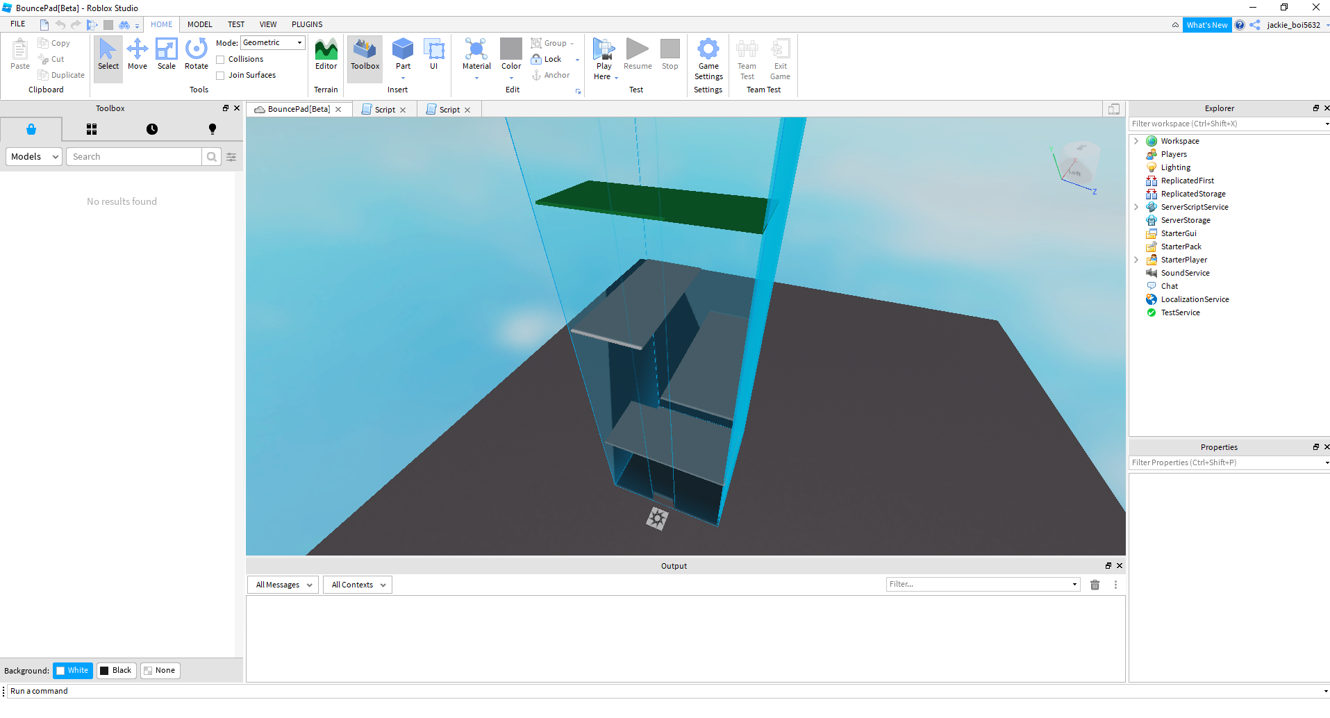Open the Geometric mode dropdown

click(x=298, y=42)
